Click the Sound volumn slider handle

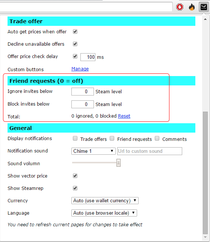click(x=118, y=163)
